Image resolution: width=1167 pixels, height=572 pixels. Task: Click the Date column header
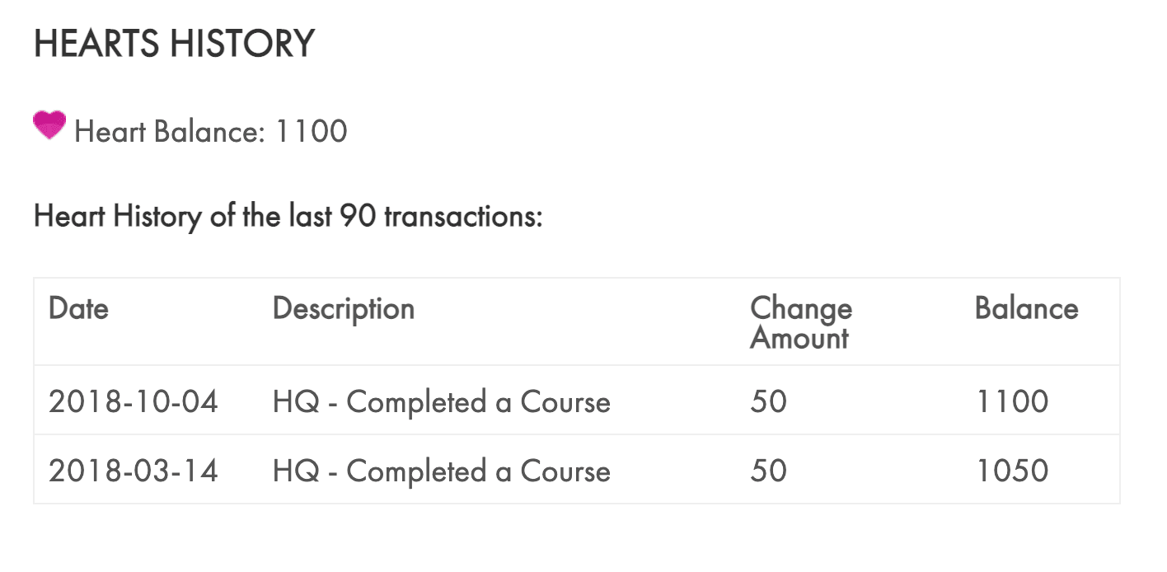pos(78,308)
